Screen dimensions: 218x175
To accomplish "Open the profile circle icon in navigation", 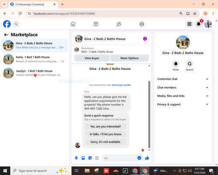I will [142, 24].
